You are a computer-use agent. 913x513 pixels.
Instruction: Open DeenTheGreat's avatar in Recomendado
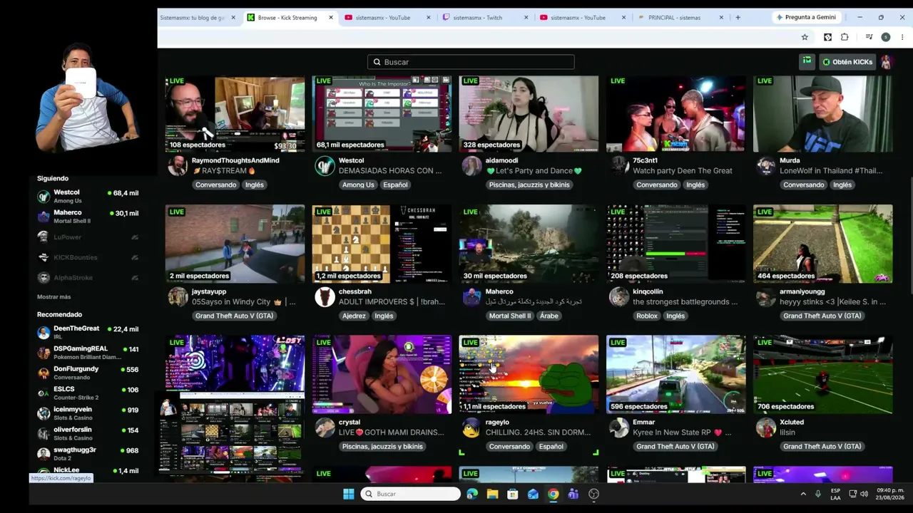tap(44, 333)
